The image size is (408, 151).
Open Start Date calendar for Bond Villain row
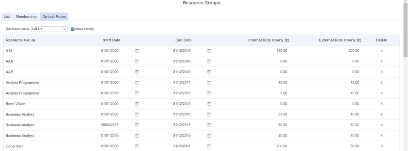137,104
